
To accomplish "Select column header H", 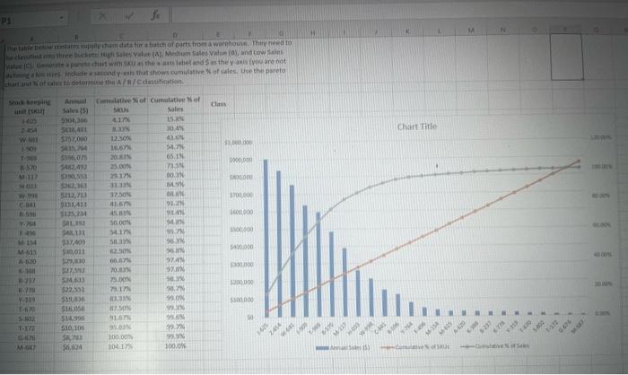I will [313, 33].
